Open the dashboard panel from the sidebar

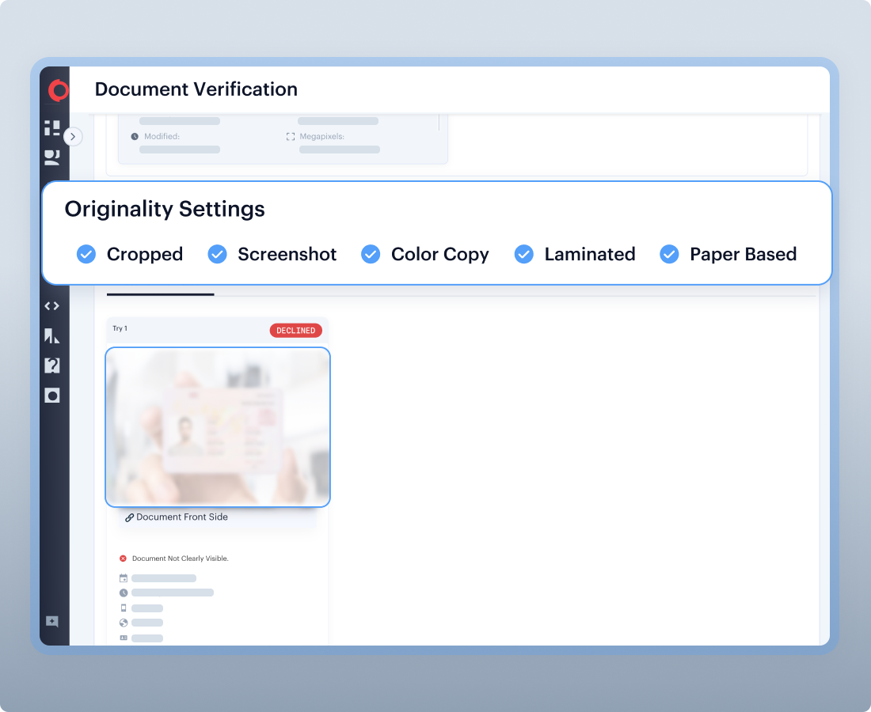pyautogui.click(x=52, y=127)
